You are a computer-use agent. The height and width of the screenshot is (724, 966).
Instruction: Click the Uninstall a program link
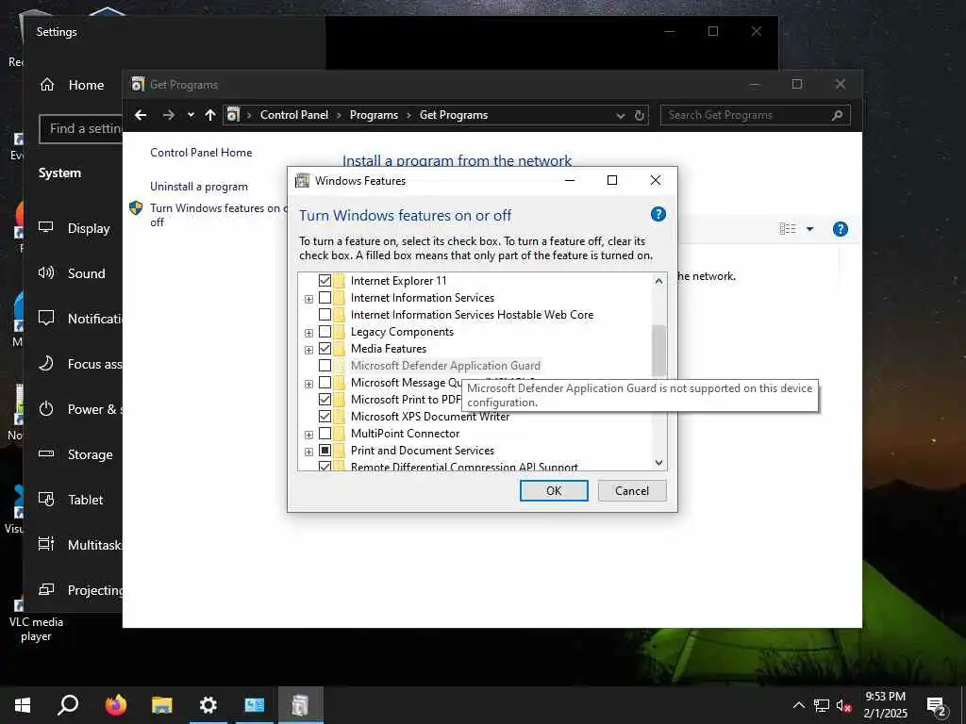pos(199,187)
